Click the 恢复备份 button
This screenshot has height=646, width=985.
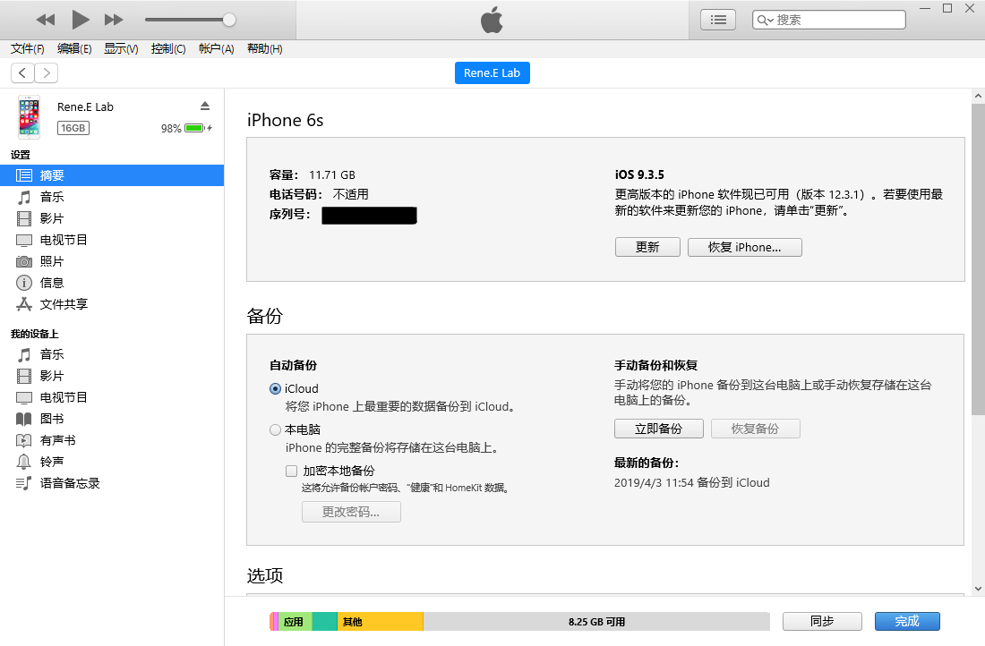[755, 429]
